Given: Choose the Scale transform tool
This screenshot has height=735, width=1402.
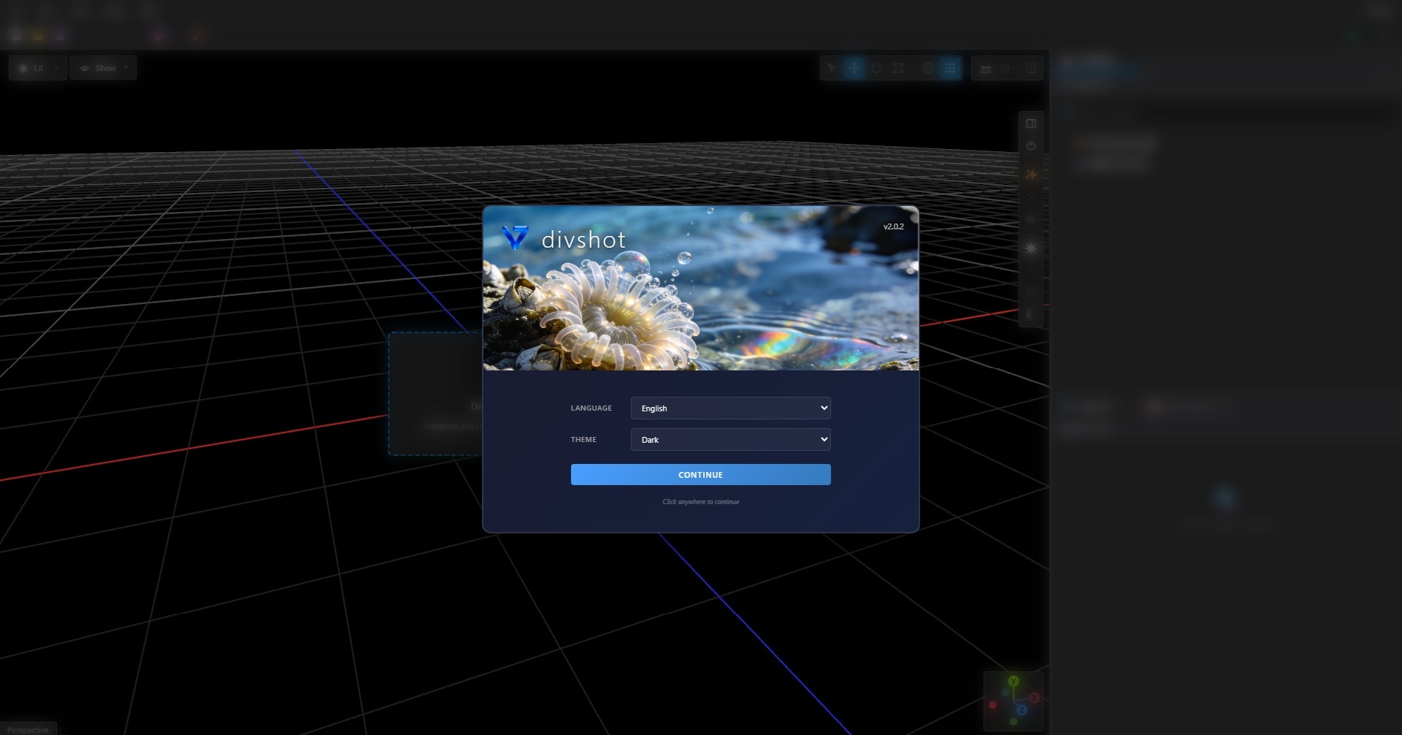Looking at the screenshot, I should coord(899,67).
